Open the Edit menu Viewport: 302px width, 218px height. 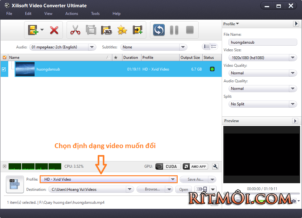(x=28, y=14)
